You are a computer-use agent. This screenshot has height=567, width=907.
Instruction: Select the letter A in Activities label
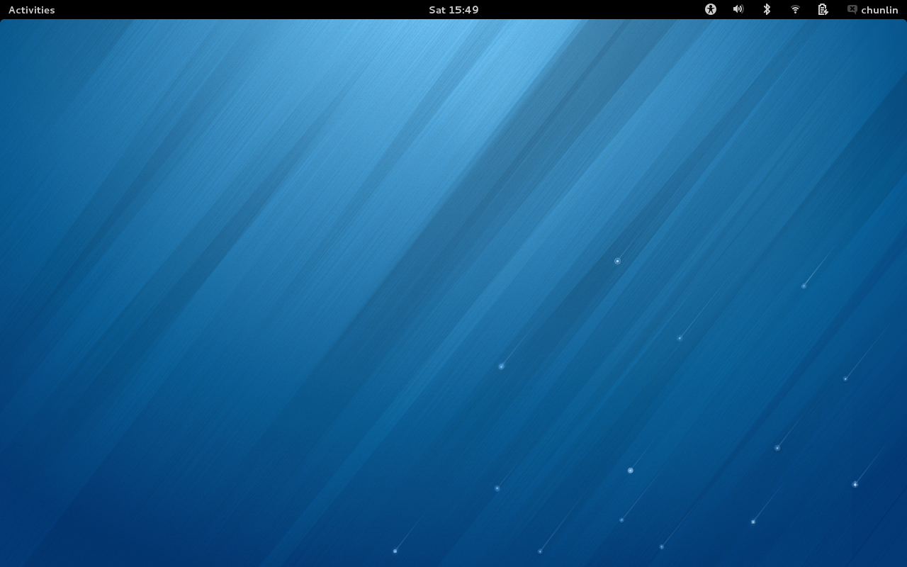(12, 10)
